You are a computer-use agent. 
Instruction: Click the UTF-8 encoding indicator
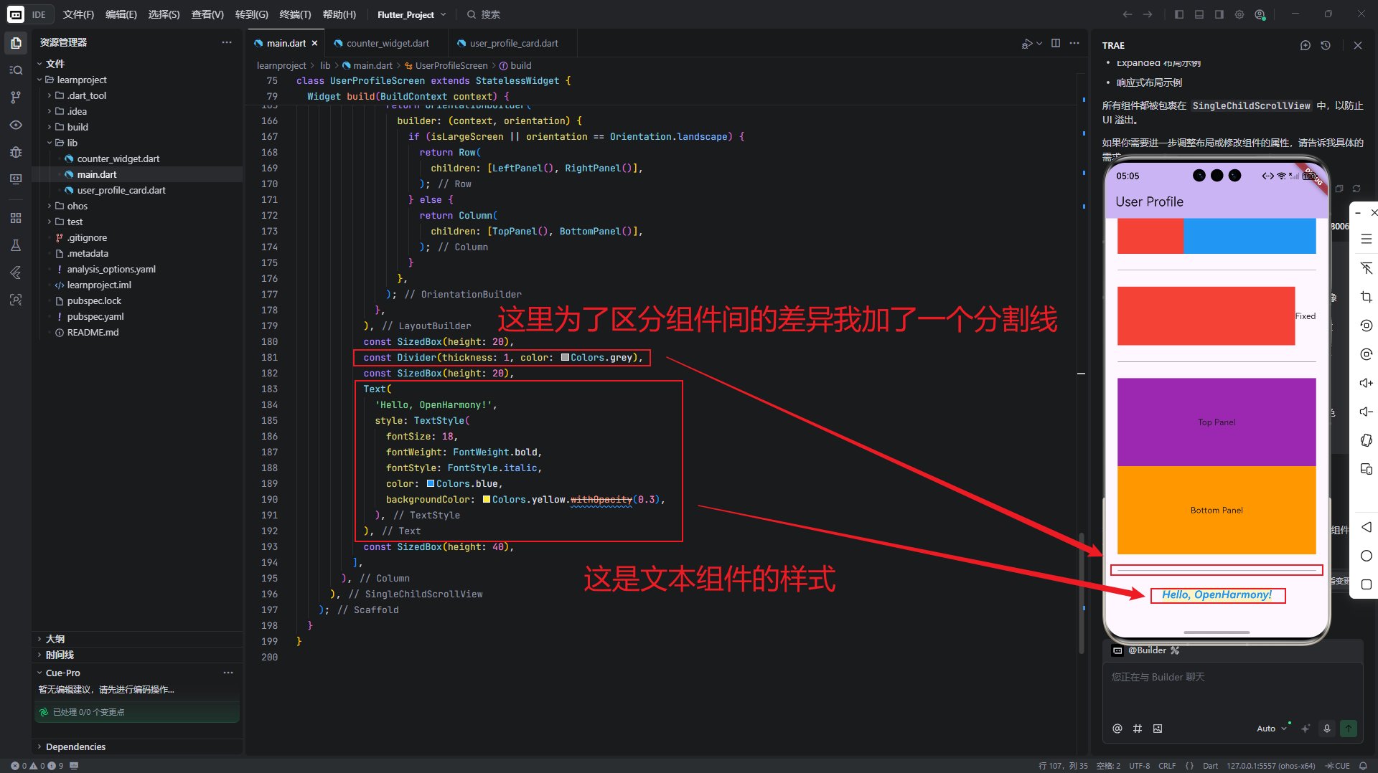click(1138, 766)
